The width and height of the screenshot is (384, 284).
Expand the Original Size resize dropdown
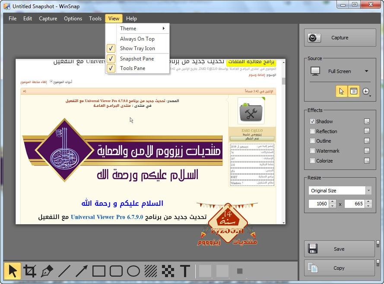click(368, 190)
